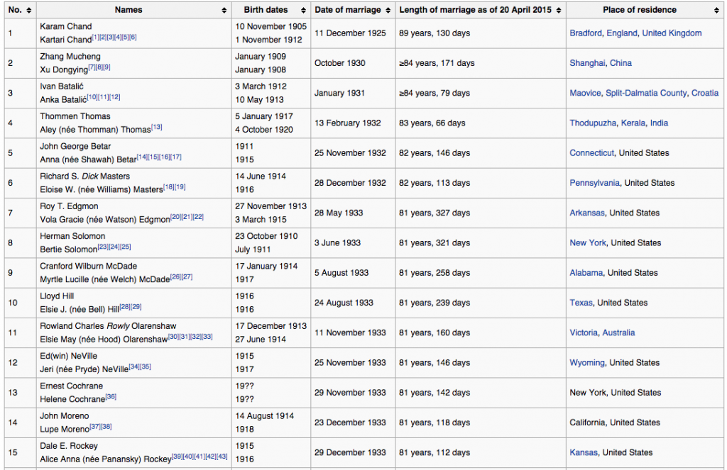Select the name Ernest Cochrane

tap(72, 386)
